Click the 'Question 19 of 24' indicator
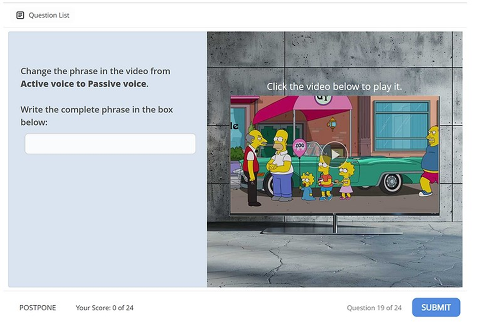 tap(374, 308)
